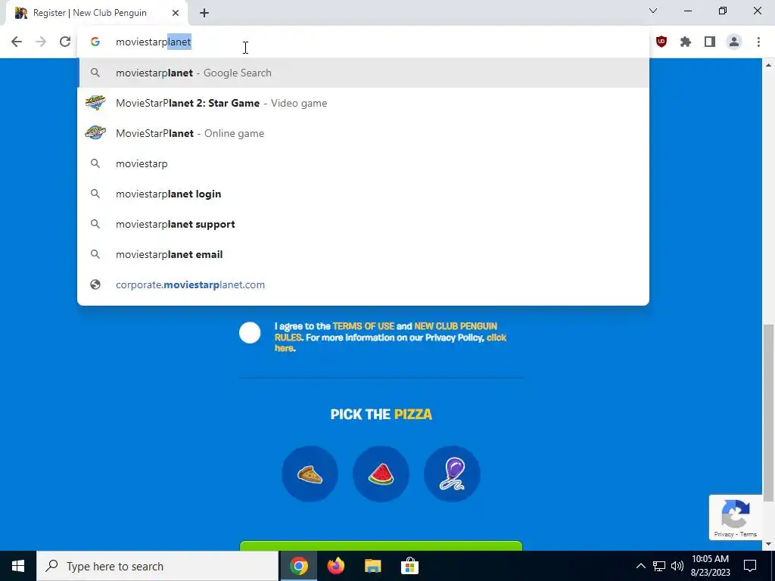Expand the tab search chevron
The height and width of the screenshot is (581, 775).
653,11
